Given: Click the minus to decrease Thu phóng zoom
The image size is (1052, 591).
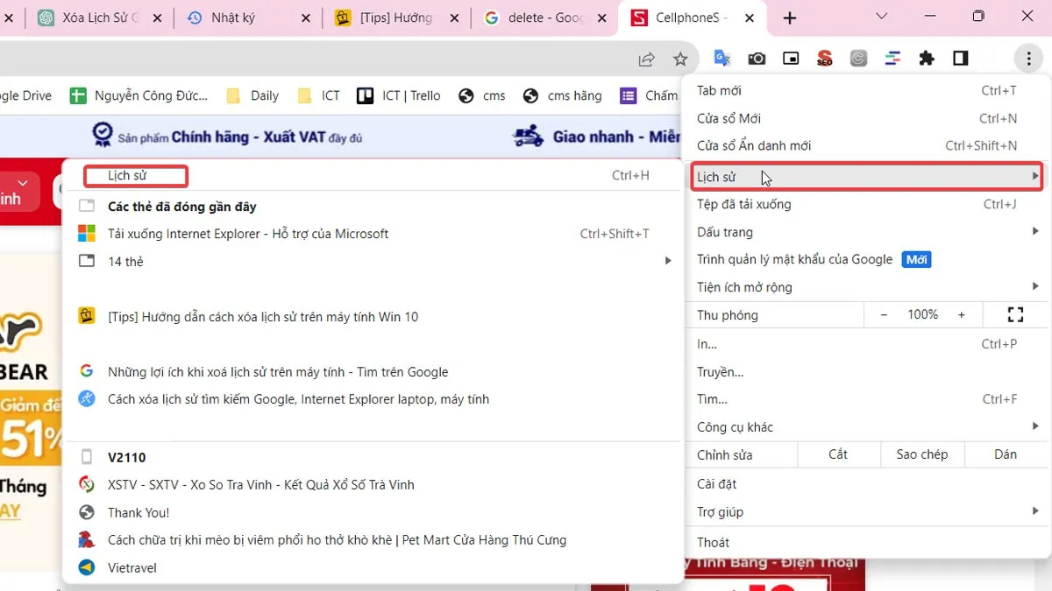Looking at the screenshot, I should (883, 314).
